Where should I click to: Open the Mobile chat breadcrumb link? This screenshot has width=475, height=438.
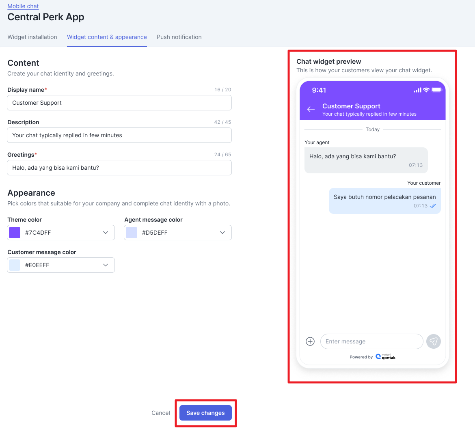pos(23,6)
